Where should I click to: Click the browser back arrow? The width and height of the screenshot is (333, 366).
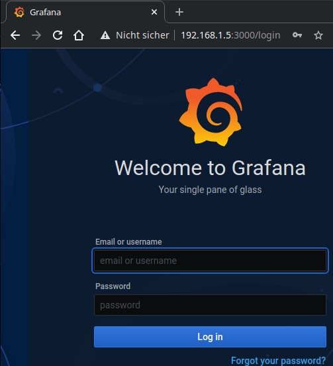[x=15, y=36]
